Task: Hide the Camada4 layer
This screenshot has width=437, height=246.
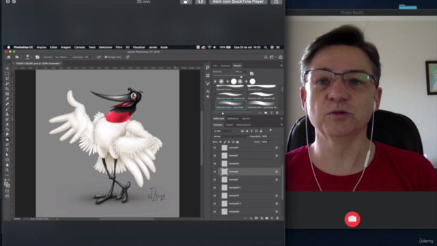Action: [x=214, y=156]
